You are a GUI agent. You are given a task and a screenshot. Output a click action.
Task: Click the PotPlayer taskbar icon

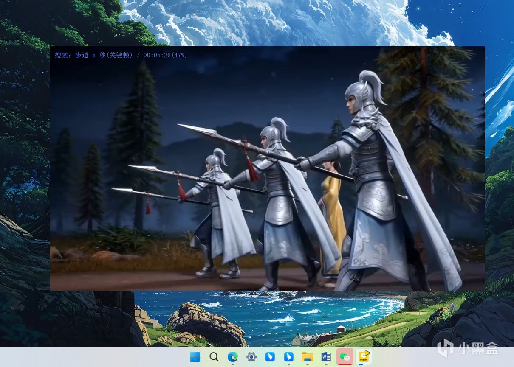coord(364,357)
